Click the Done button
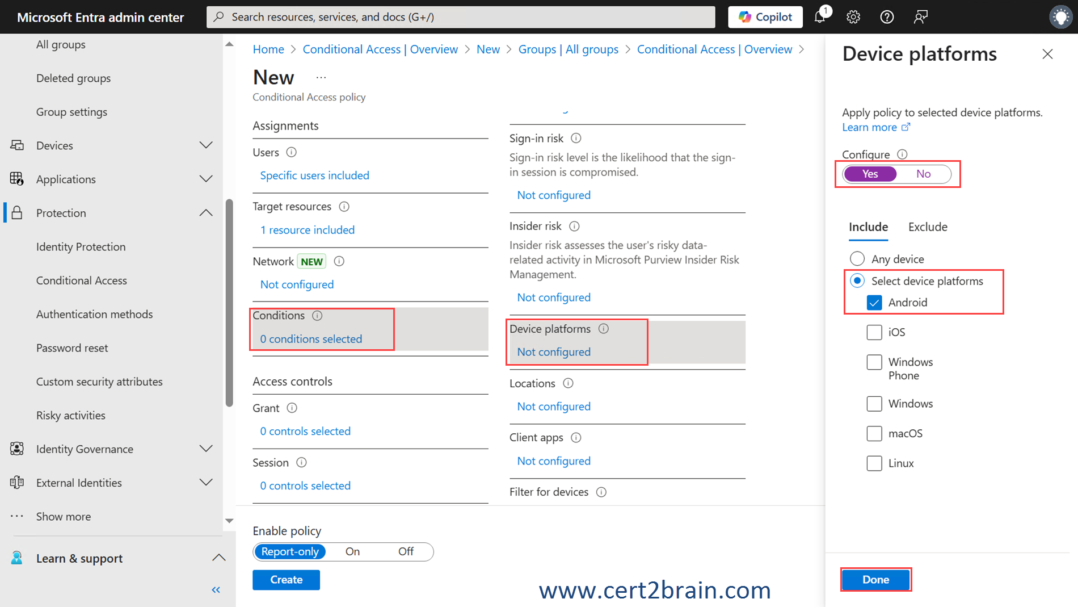 pos(875,580)
